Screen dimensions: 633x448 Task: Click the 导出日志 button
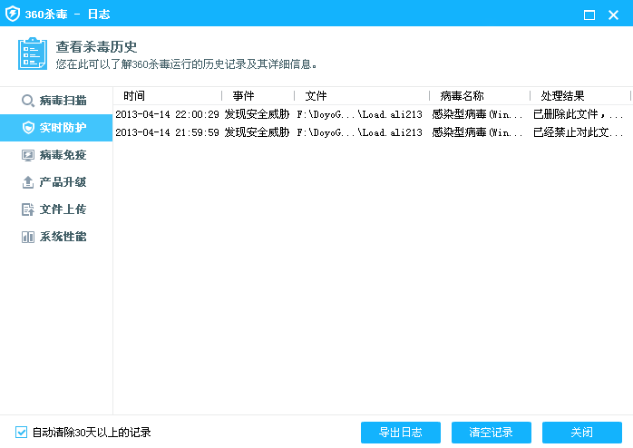click(401, 433)
